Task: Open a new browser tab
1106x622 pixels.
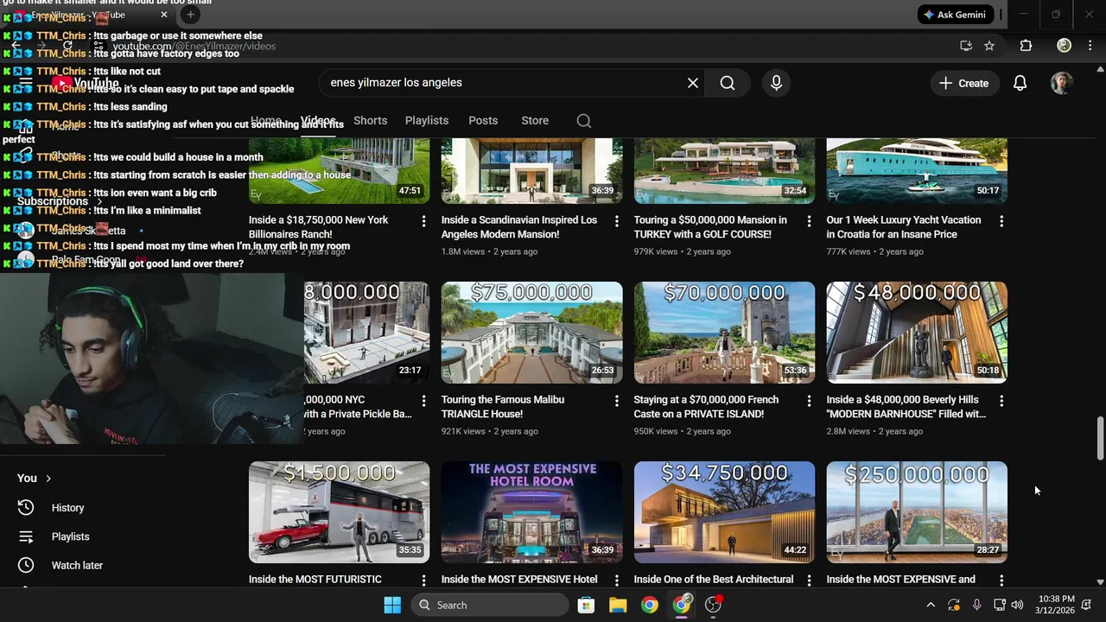Action: coord(191,15)
